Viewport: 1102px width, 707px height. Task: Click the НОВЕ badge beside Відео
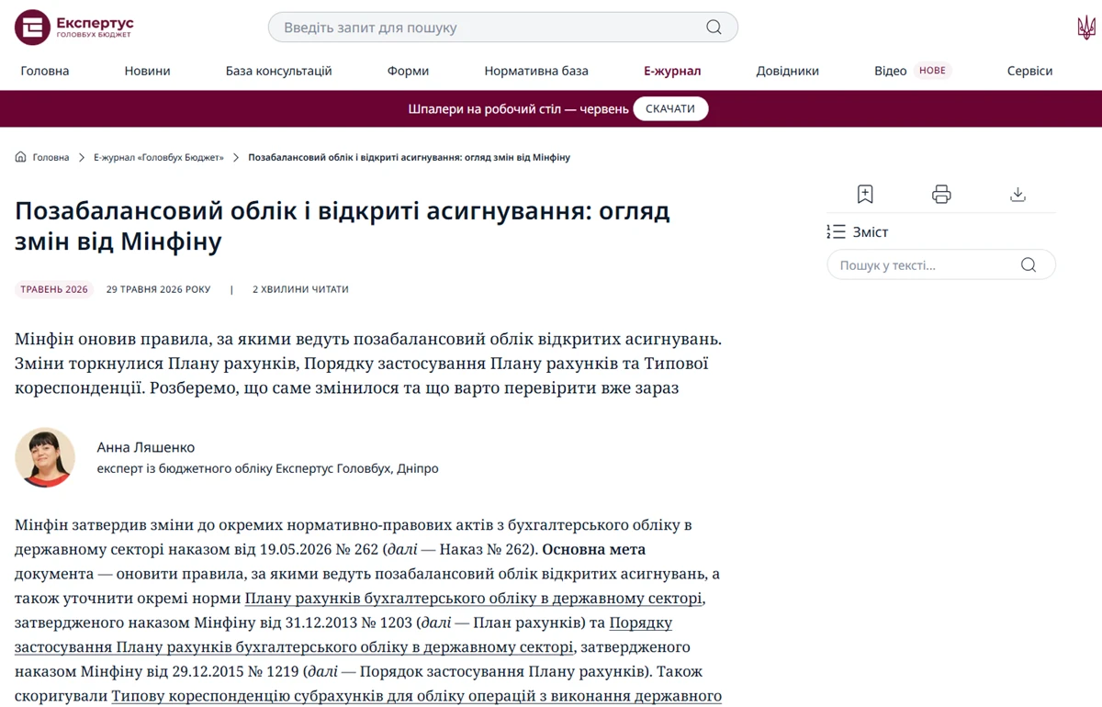[932, 71]
